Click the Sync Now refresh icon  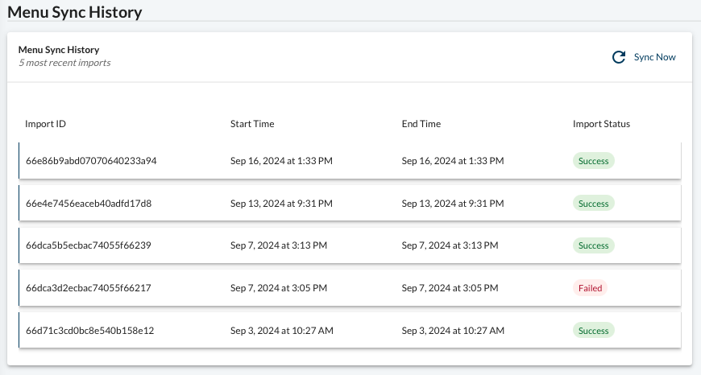(619, 57)
